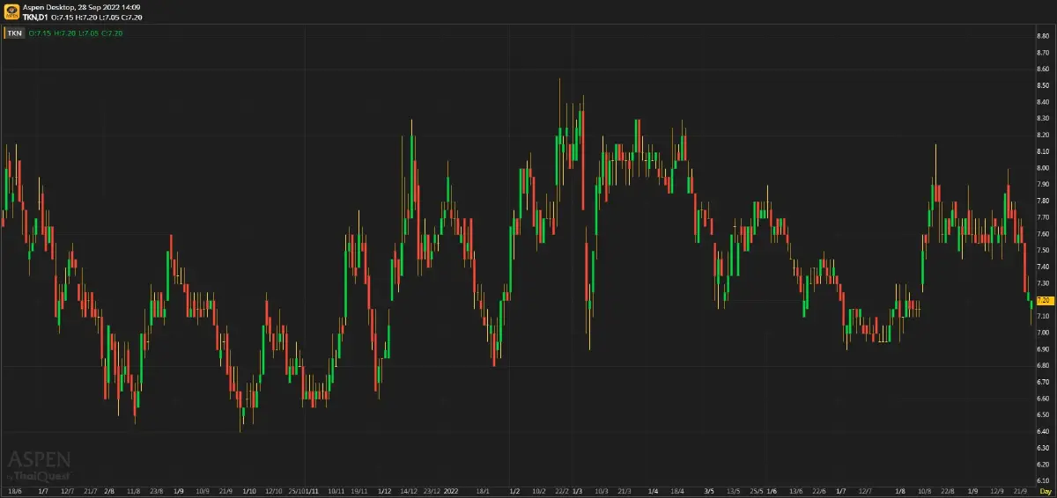This screenshot has height=498, width=1057.
Task: Select the 1/3 date marker on time axis
Action: (578, 491)
